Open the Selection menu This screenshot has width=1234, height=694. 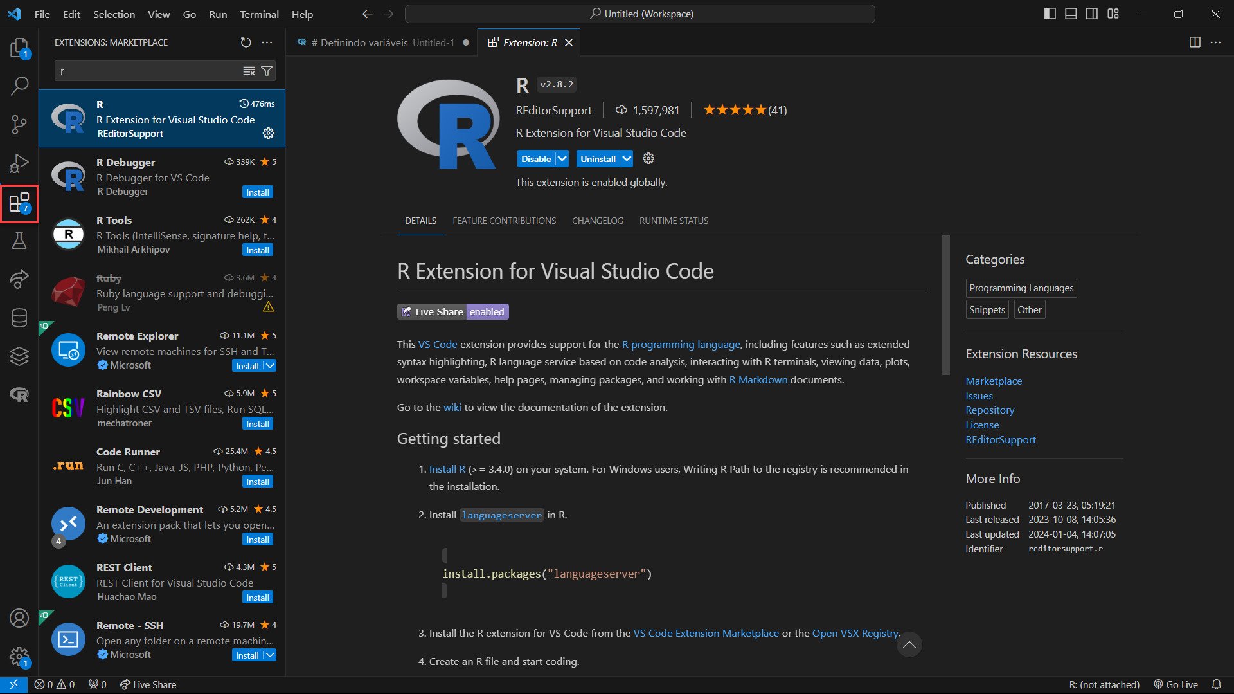point(114,14)
